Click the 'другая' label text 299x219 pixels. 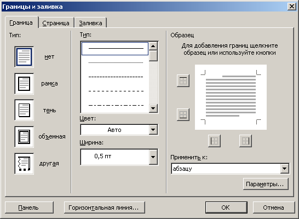coord(49,164)
